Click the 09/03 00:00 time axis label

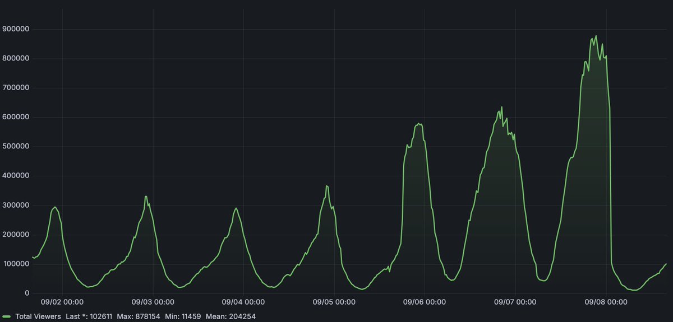153,302
